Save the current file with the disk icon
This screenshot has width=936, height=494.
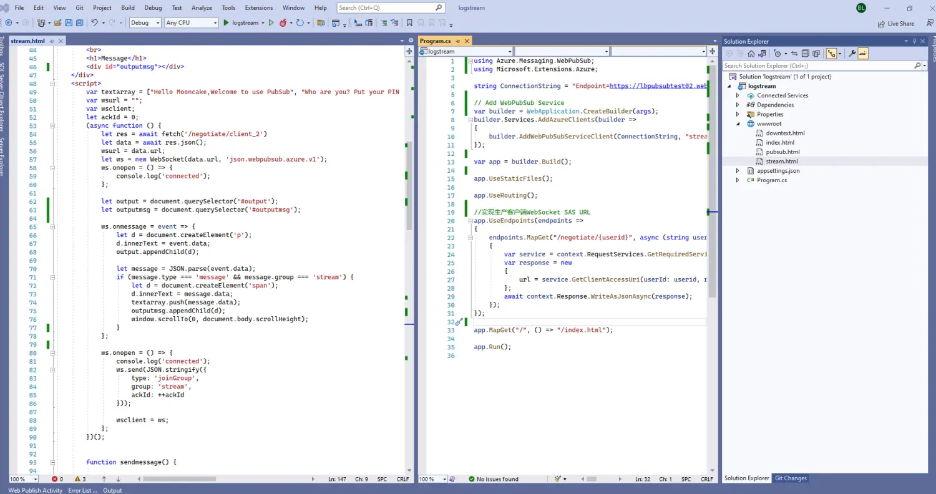(x=69, y=22)
